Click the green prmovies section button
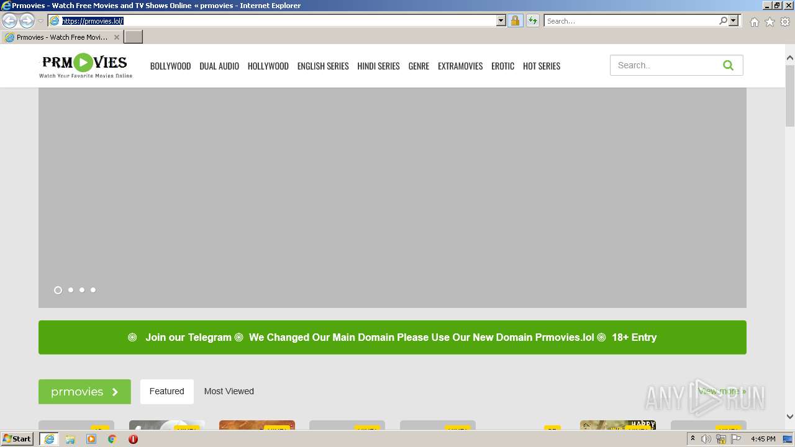Image resolution: width=795 pixels, height=447 pixels. [x=84, y=392]
